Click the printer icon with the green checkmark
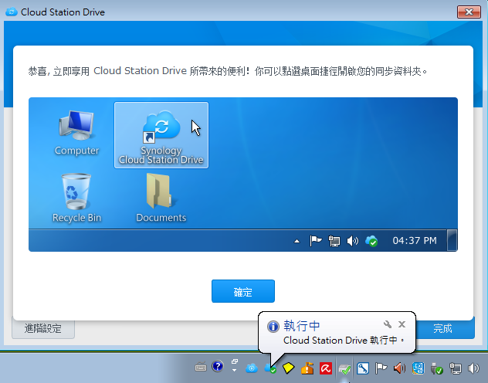This screenshot has height=383, width=488. [344, 369]
